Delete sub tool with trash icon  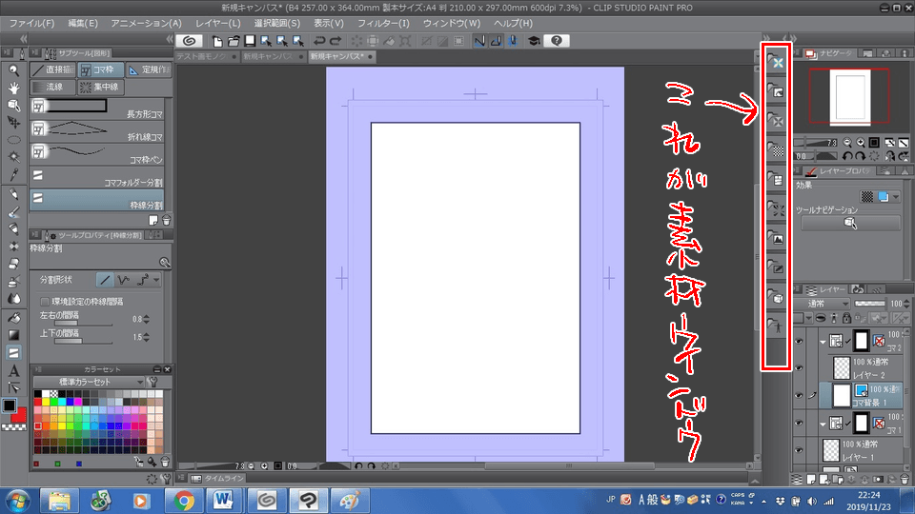(166, 220)
